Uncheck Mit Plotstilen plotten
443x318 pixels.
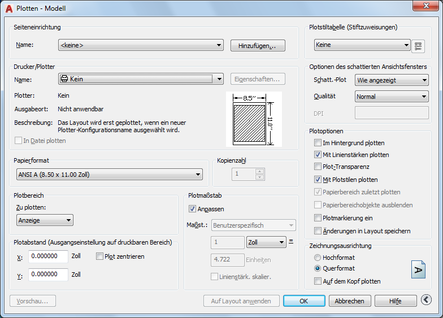point(318,180)
